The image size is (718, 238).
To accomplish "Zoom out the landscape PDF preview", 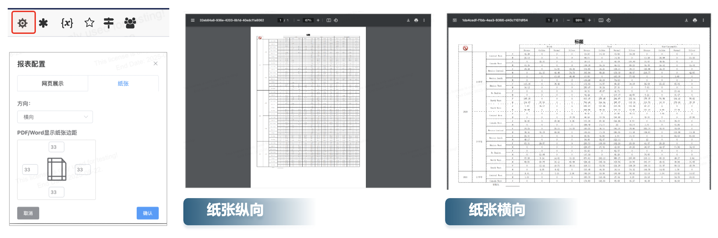I will point(568,20).
